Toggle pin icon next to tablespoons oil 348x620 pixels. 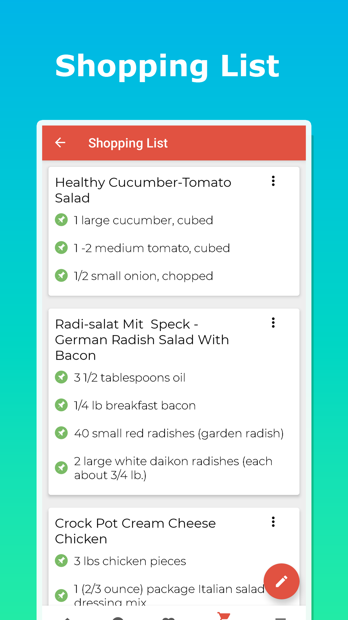tap(61, 377)
